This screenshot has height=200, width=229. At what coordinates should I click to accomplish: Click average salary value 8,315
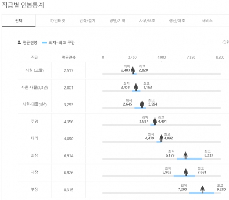[x=68, y=190]
